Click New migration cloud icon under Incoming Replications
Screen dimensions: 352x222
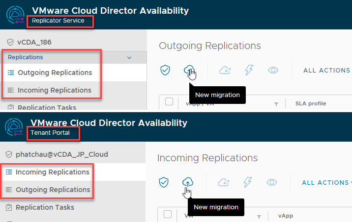coord(187,182)
